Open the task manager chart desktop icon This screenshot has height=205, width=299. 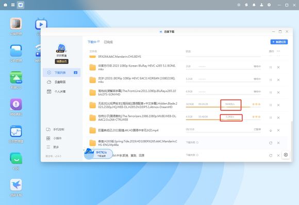click(x=16, y=131)
